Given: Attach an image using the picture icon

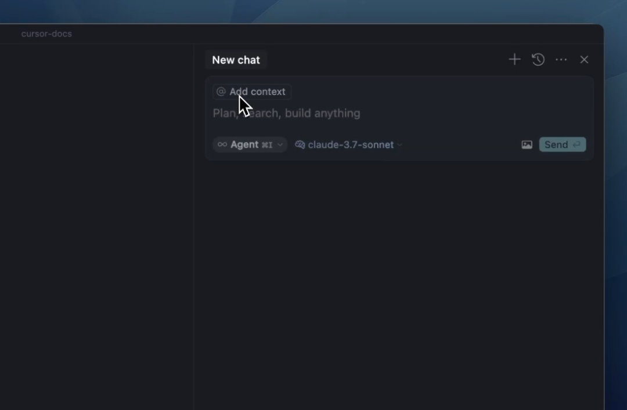Looking at the screenshot, I should (527, 144).
